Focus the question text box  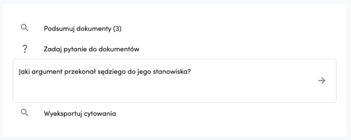[x=174, y=81]
